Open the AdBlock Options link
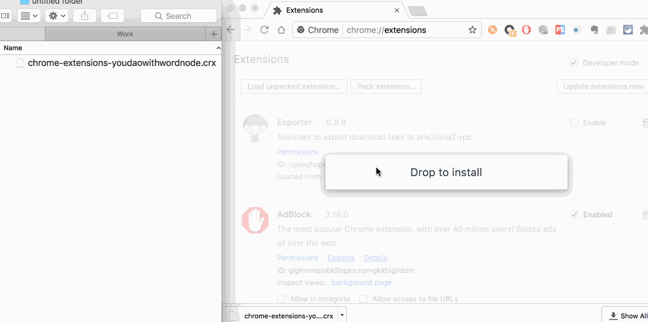 [341, 257]
